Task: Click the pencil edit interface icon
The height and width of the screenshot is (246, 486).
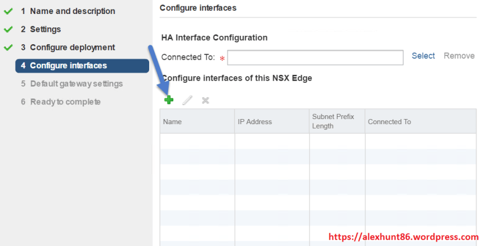Action: (187, 100)
